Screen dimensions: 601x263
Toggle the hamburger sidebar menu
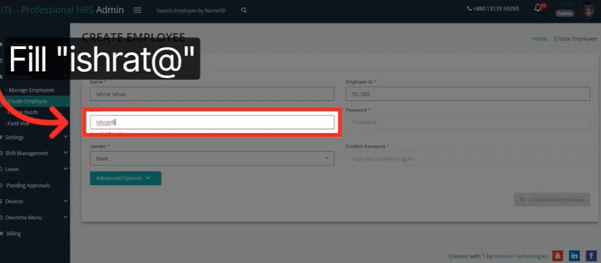(x=137, y=10)
